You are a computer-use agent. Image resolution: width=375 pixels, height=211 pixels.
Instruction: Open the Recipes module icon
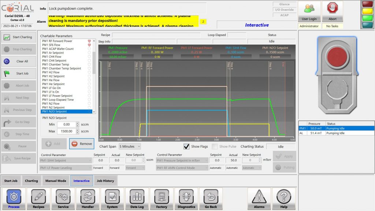38,199
